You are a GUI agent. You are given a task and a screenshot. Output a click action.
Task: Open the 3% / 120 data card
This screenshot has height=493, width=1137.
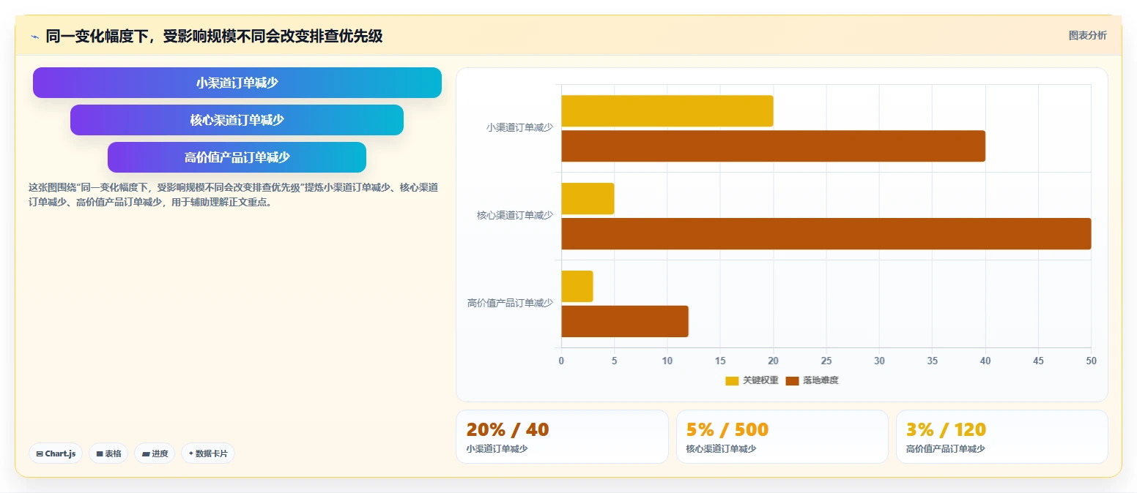pyautogui.click(x=1001, y=437)
